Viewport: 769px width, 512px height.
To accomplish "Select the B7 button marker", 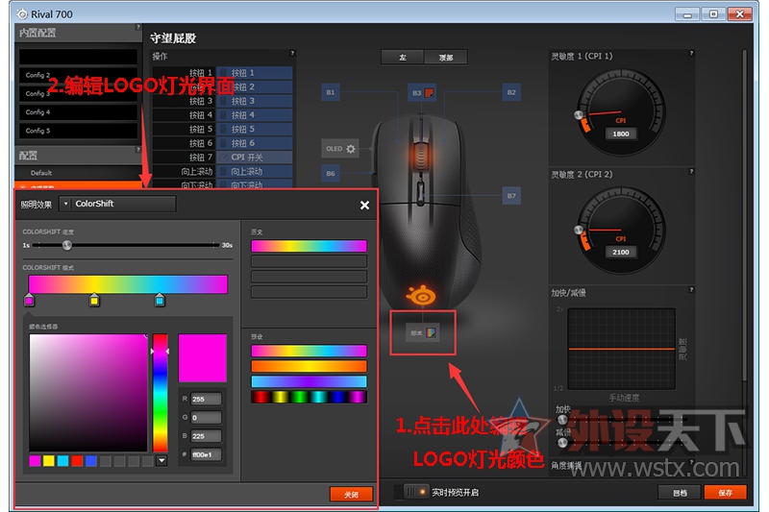I will 511,196.
